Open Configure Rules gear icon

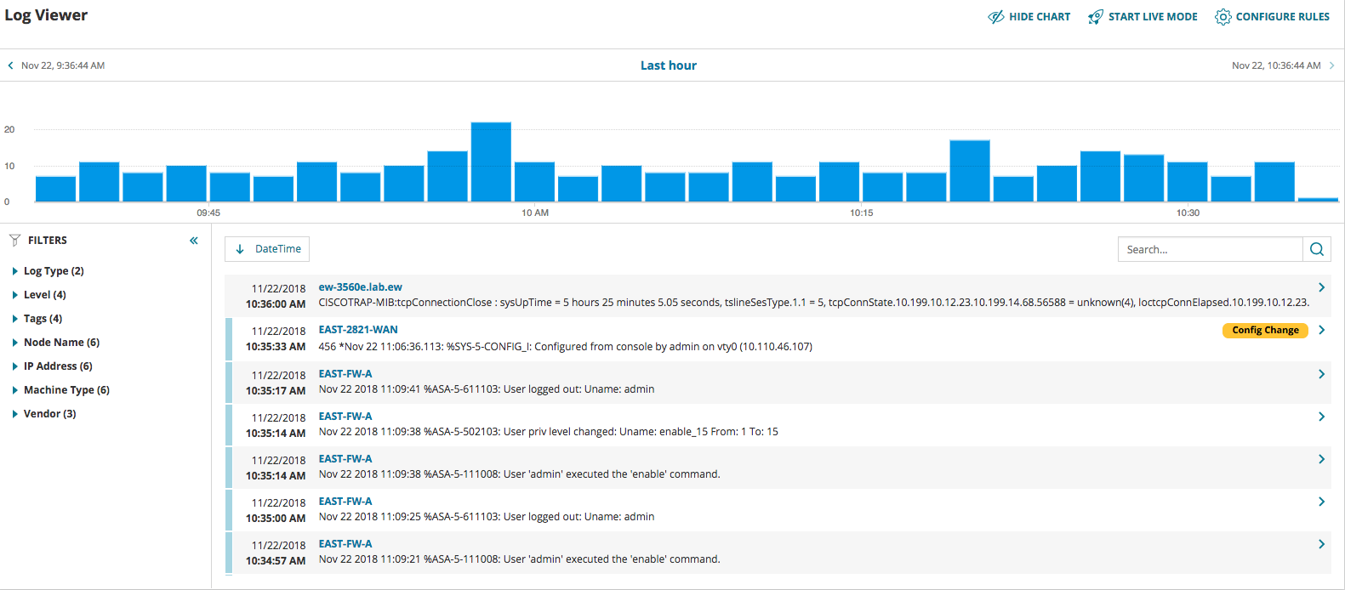[1222, 17]
